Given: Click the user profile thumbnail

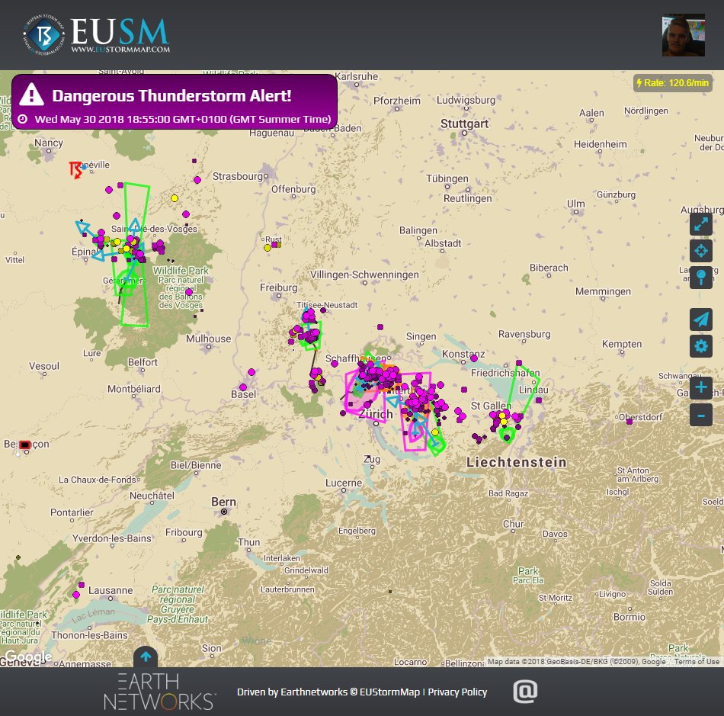Looking at the screenshot, I should (x=684, y=35).
